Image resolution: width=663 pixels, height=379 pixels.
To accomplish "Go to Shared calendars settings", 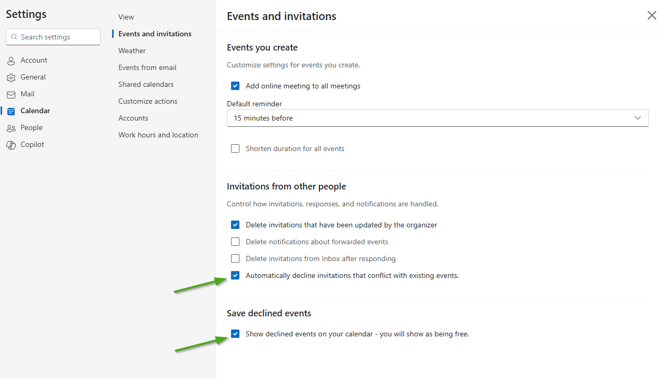I will click(x=146, y=85).
